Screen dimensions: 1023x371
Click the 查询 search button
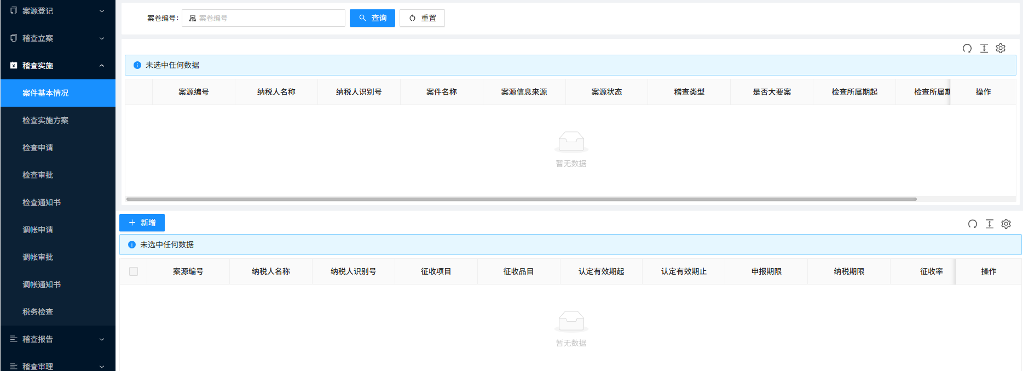pos(372,18)
